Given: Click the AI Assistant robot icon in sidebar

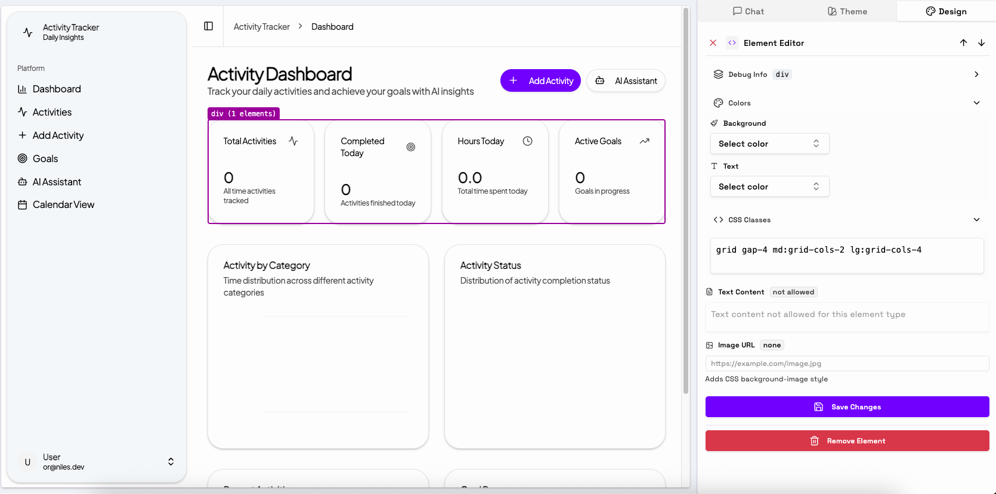Looking at the screenshot, I should [x=22, y=182].
